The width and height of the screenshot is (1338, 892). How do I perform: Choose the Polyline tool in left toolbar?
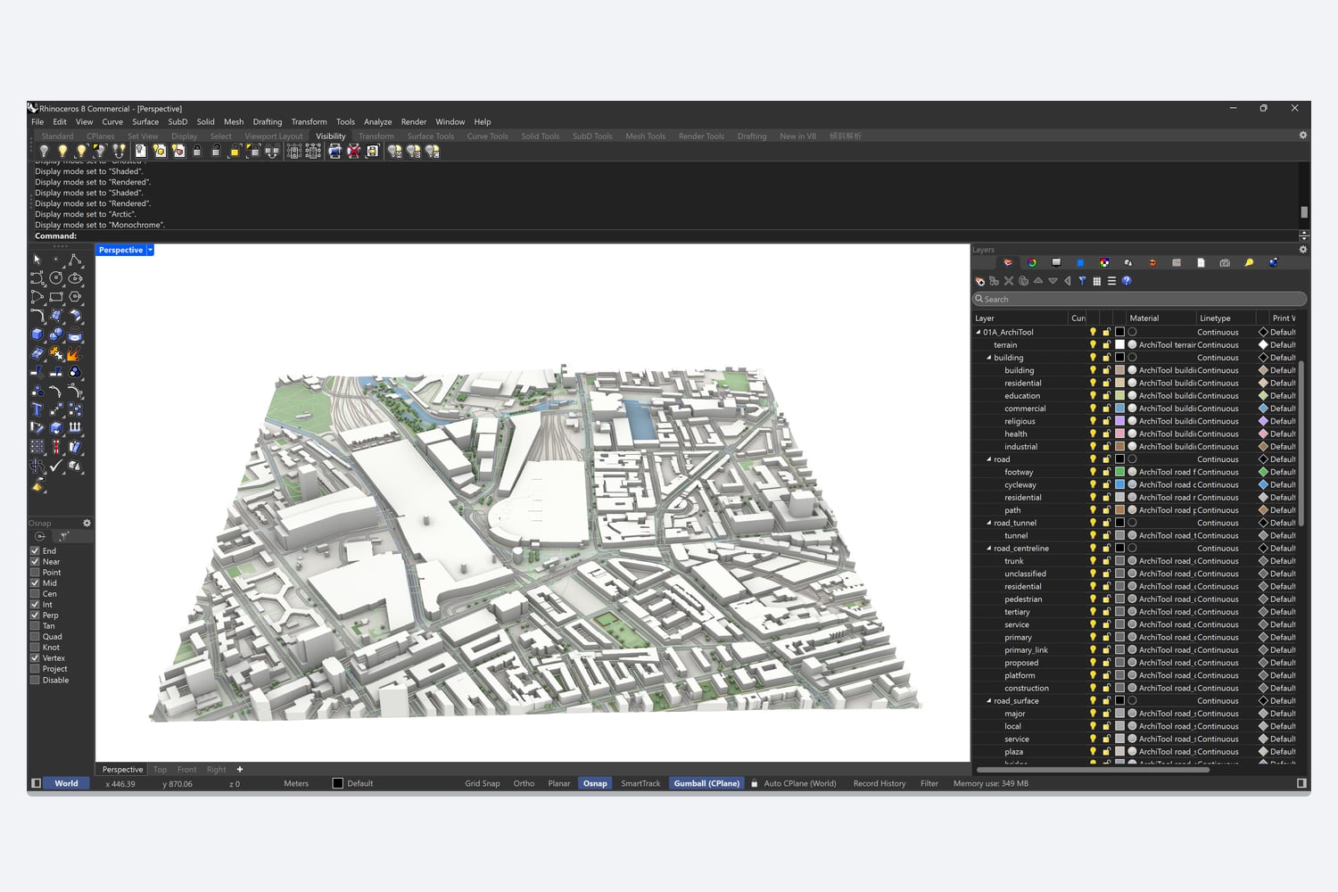pos(74,260)
